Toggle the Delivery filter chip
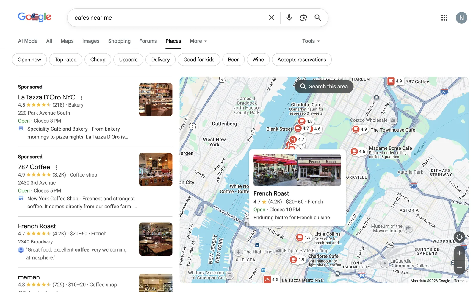 tap(161, 60)
